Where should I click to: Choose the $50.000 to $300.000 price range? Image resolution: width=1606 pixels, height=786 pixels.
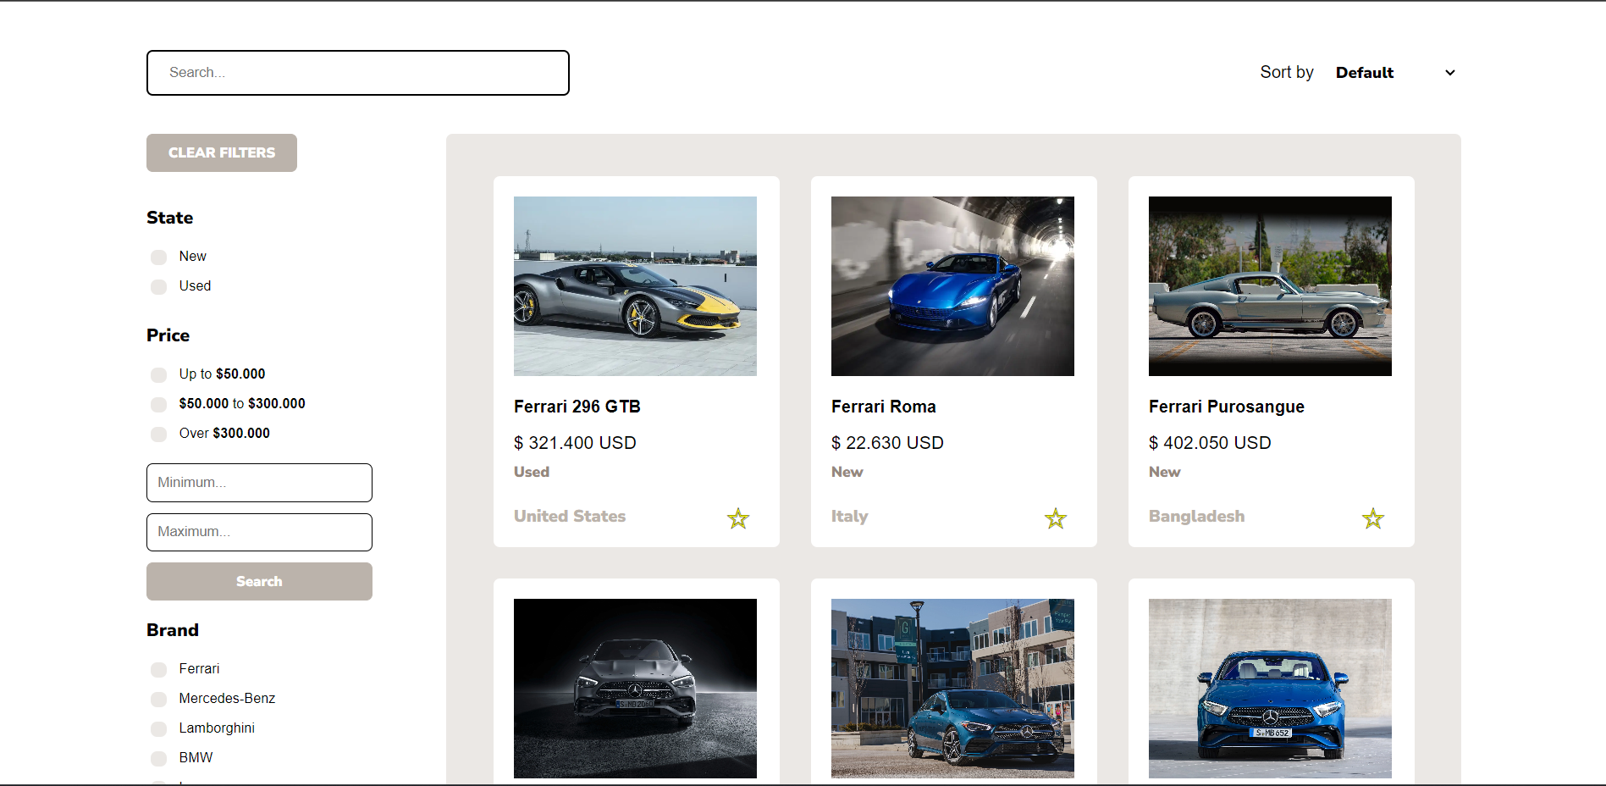158,404
